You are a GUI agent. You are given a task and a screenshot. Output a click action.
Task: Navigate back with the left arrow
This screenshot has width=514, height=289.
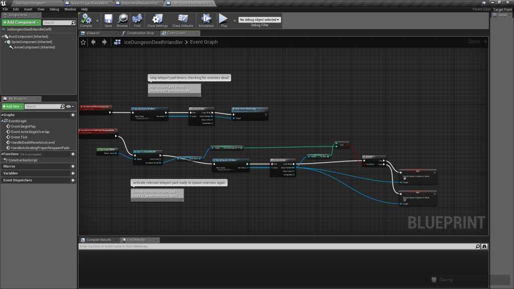coord(93,42)
